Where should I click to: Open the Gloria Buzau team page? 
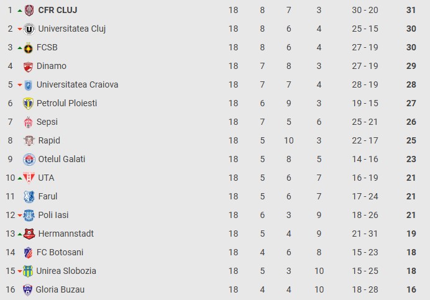coord(60,289)
